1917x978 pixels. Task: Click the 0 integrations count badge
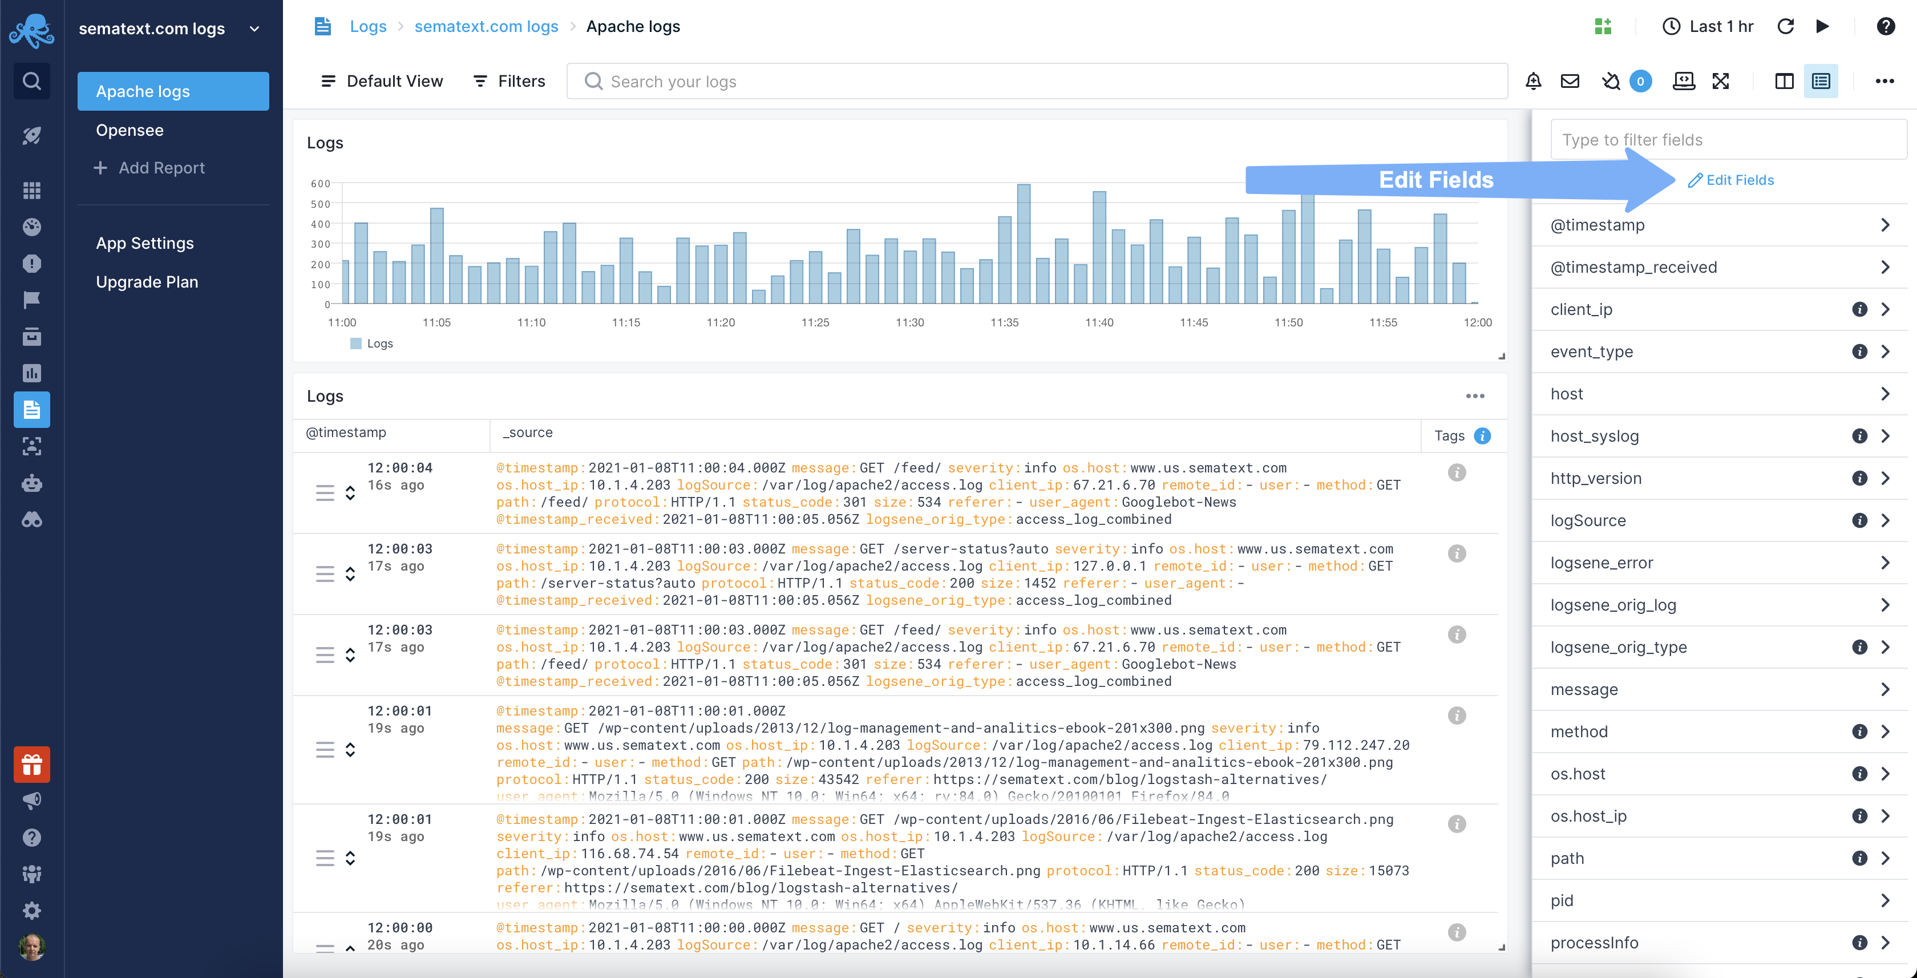pyautogui.click(x=1640, y=81)
